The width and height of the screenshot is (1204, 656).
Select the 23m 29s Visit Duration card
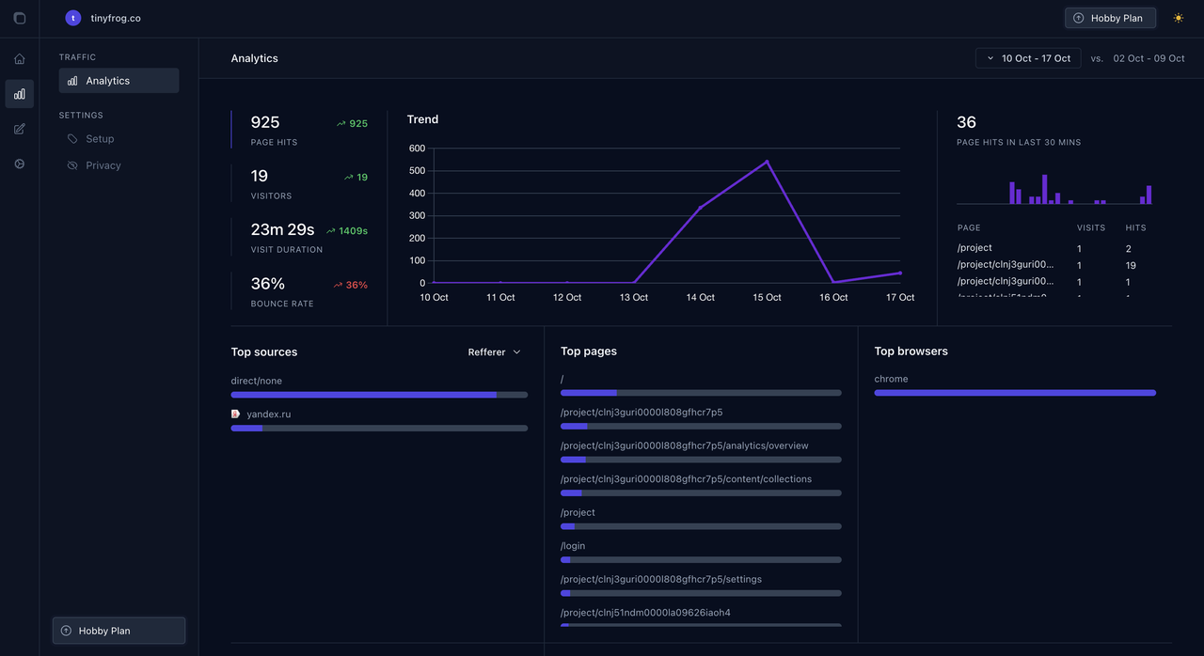coord(300,237)
